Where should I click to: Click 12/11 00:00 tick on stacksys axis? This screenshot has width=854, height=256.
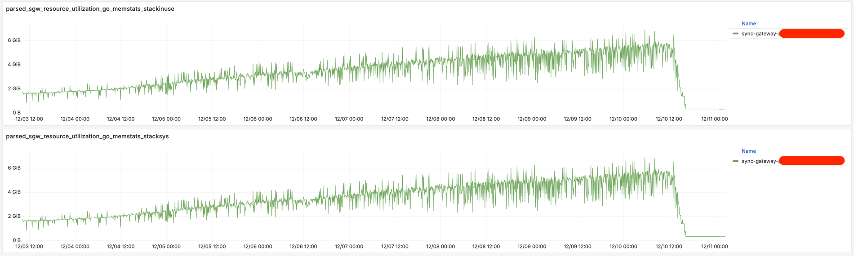pyautogui.click(x=714, y=247)
